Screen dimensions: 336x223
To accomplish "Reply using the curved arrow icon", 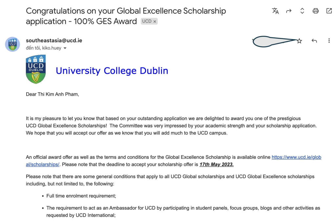I will pos(314,41).
